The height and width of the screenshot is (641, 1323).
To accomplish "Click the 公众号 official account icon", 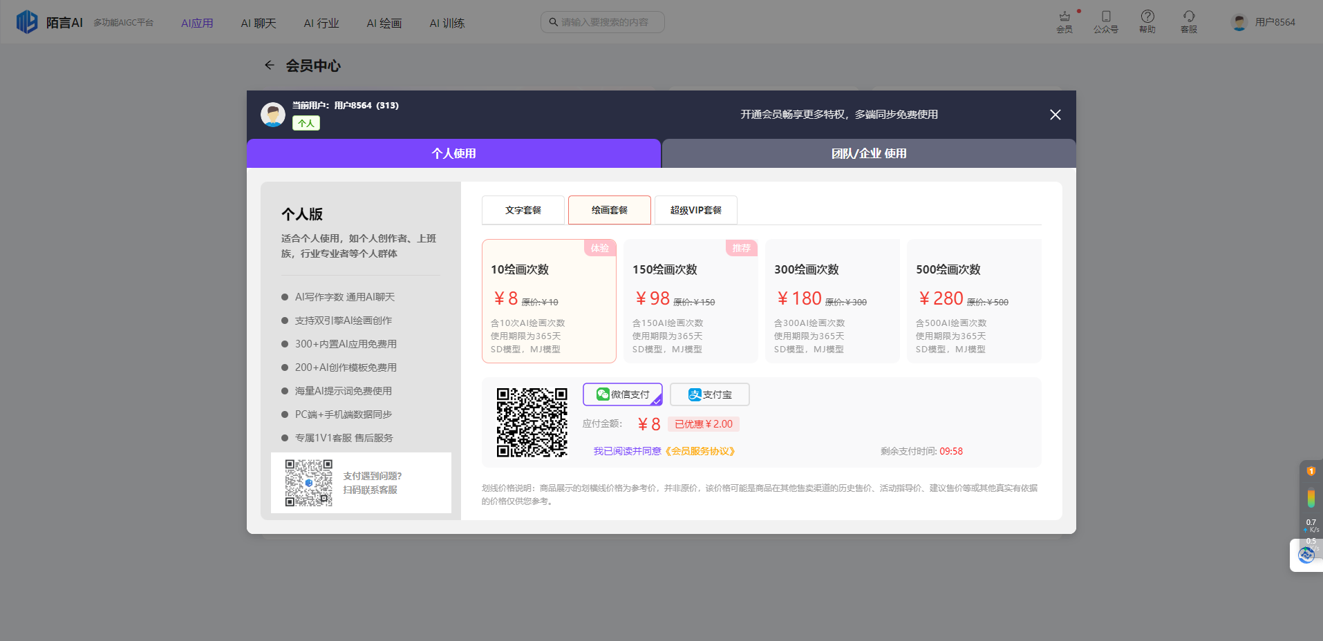I will pos(1106,21).
